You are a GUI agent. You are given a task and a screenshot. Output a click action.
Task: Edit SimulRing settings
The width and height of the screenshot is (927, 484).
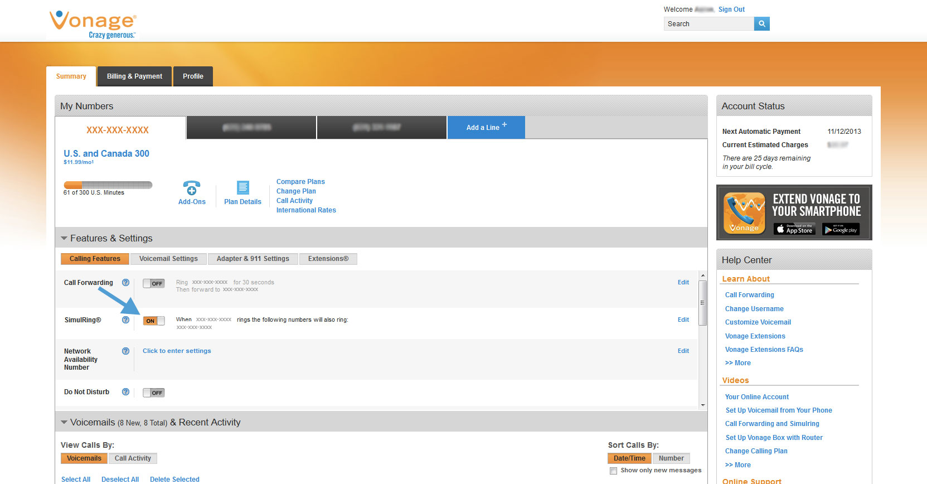pyautogui.click(x=683, y=320)
